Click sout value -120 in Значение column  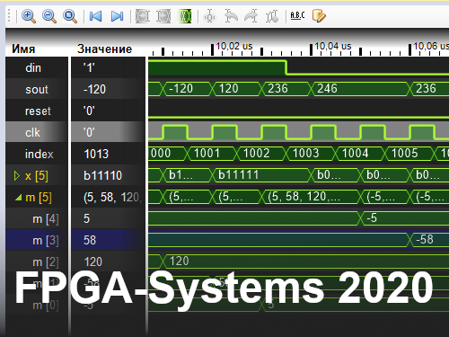coord(94,89)
